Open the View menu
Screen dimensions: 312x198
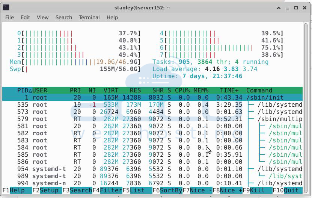coord(42,18)
